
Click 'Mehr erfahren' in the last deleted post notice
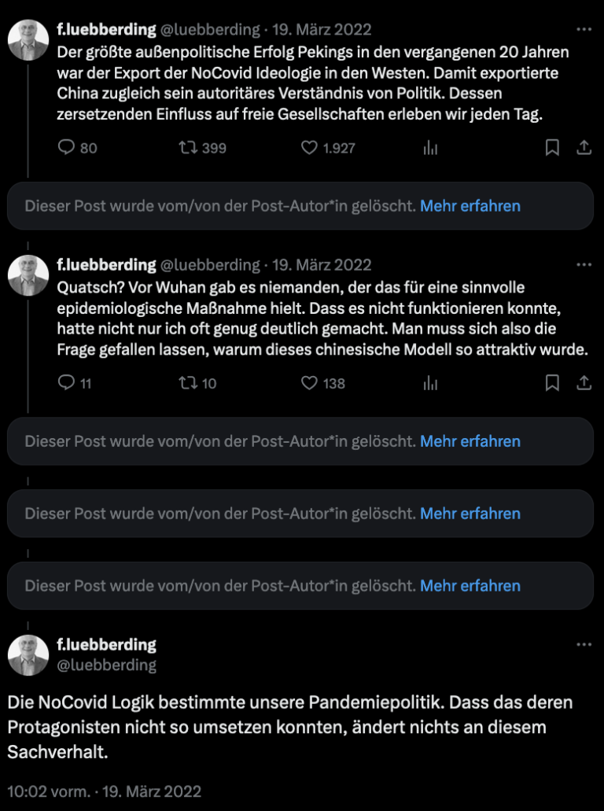tap(470, 586)
